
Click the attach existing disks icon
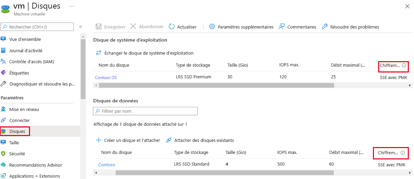coord(169,140)
